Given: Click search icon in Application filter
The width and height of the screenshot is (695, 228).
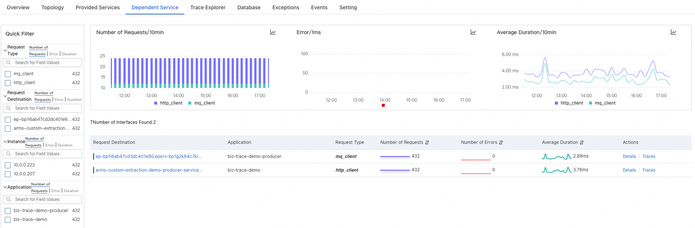Looking at the screenshot, I should pyautogui.click(x=9, y=199).
